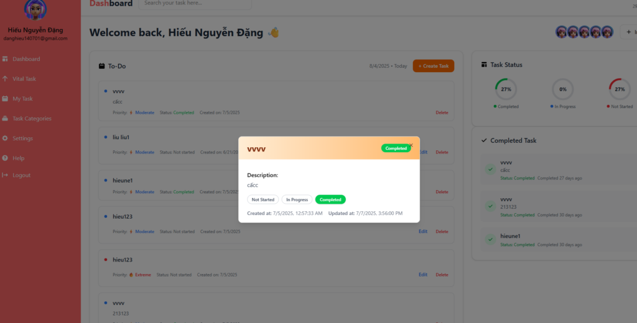Set task status to Not Started
The image size is (637, 323).
coord(263,199)
